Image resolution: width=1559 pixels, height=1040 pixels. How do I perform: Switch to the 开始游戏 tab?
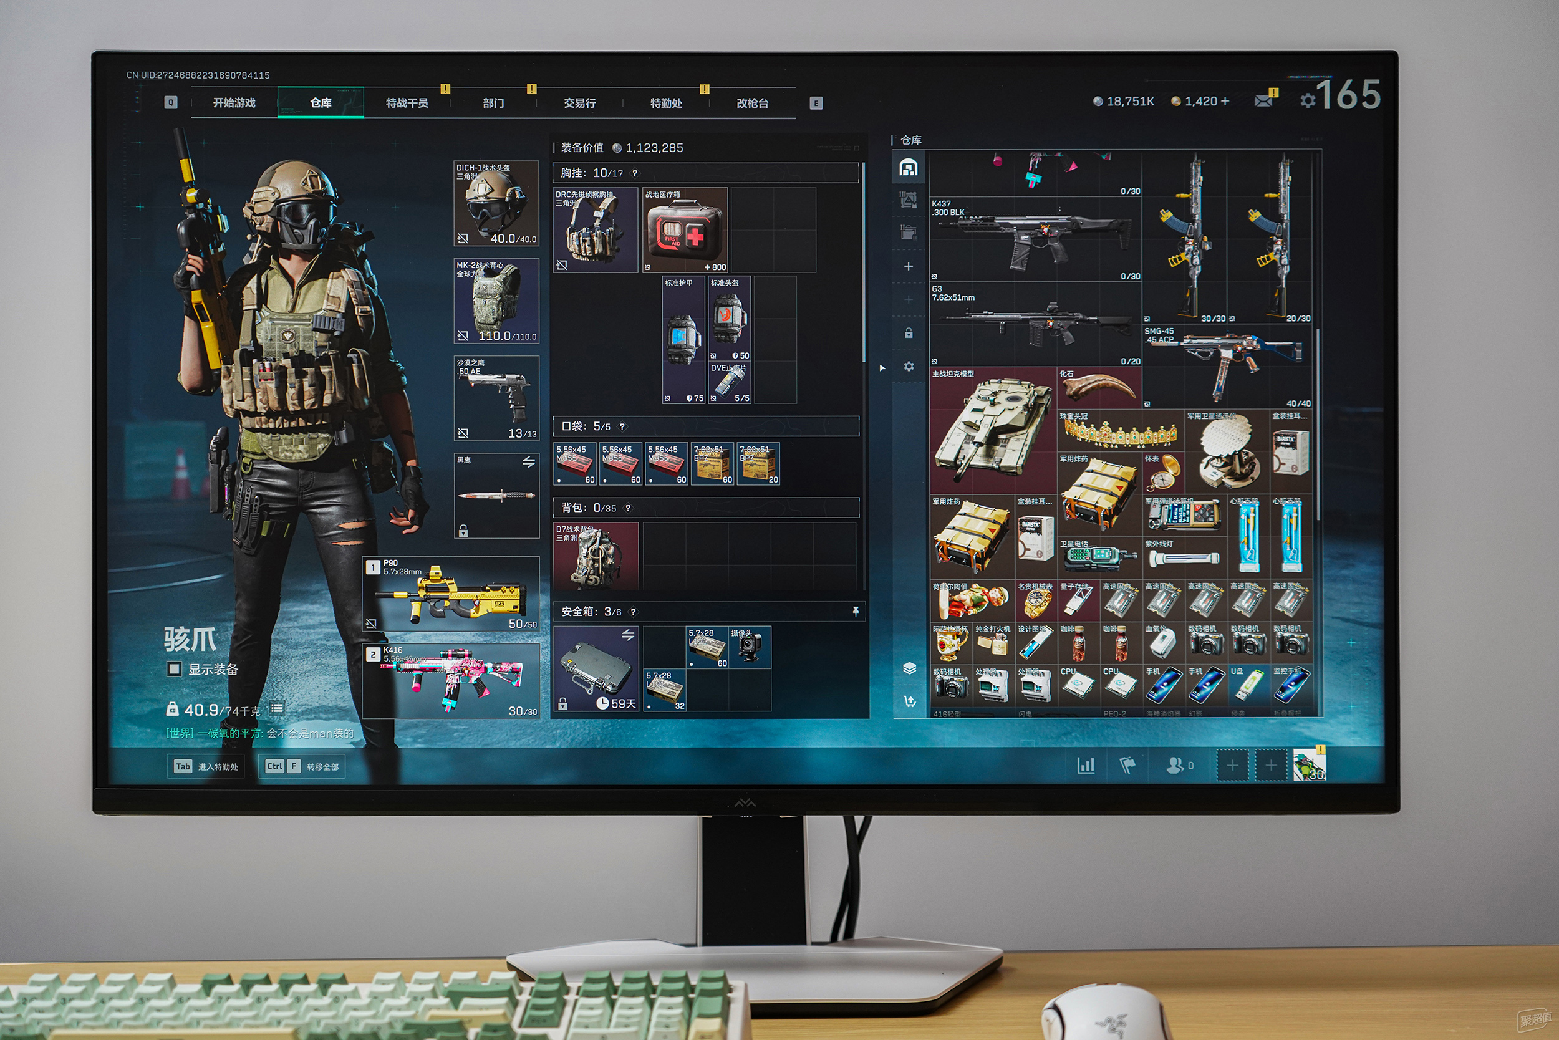click(233, 103)
